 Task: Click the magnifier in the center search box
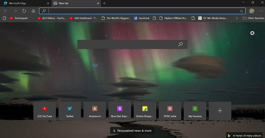point(180,44)
